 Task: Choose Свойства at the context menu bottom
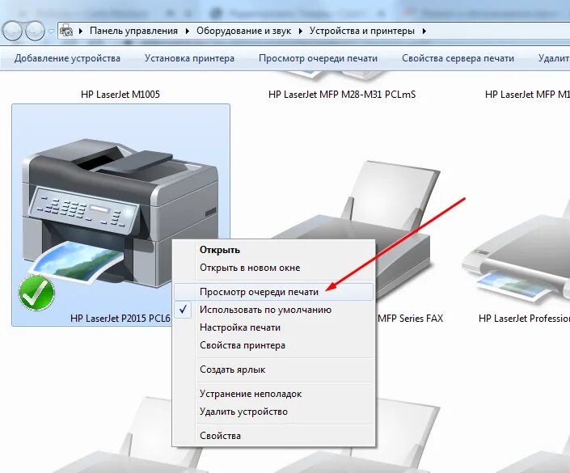pyautogui.click(x=273, y=436)
